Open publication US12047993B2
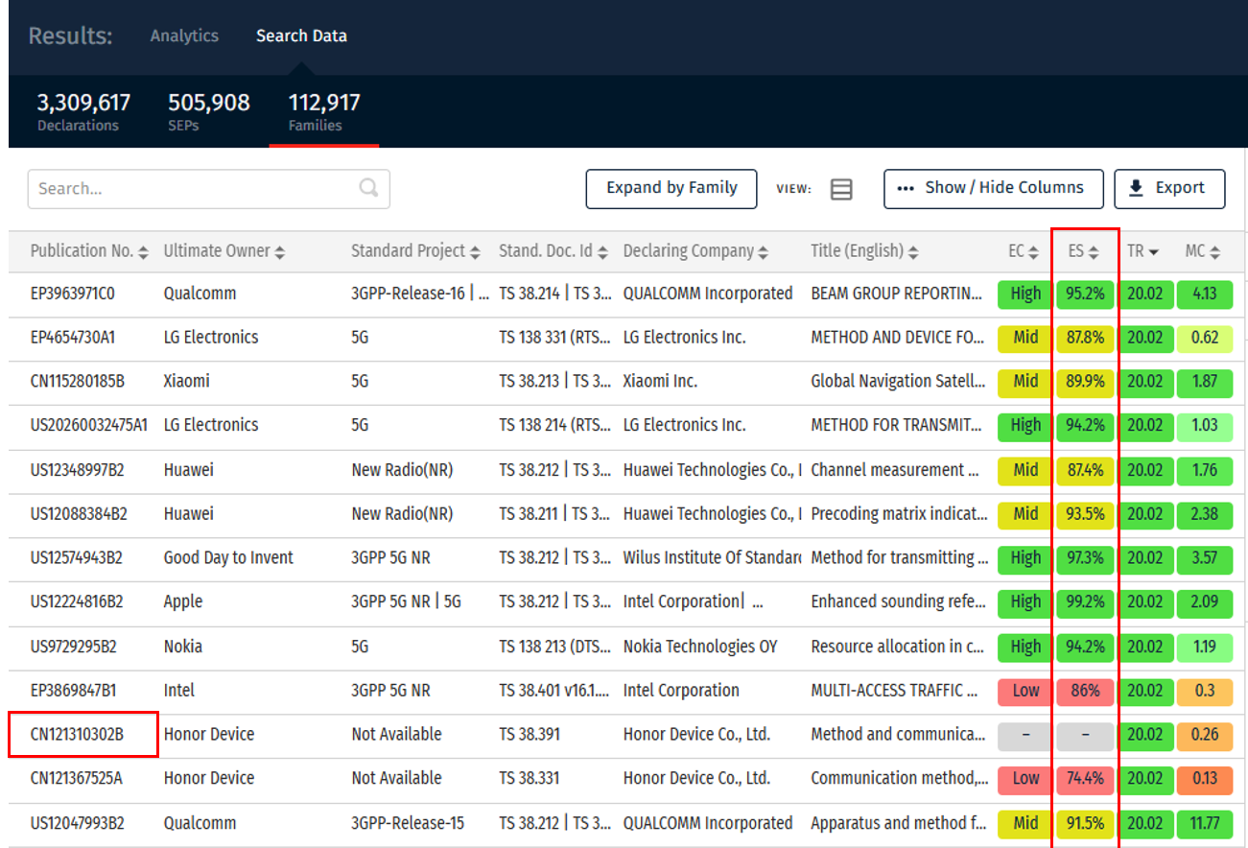 coord(77,823)
